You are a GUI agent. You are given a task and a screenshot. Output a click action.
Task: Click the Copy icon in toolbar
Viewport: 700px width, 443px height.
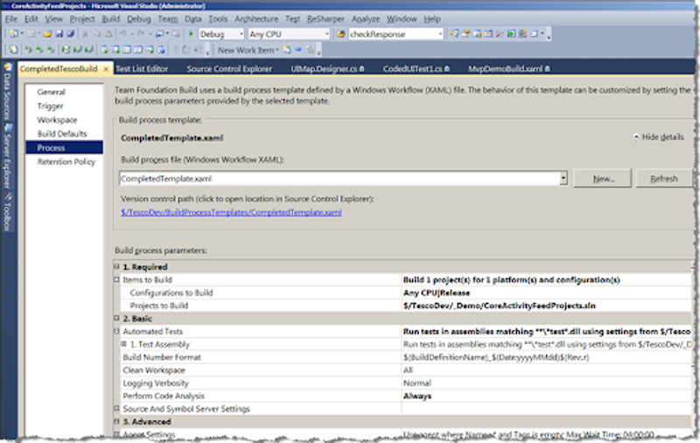pos(97,34)
